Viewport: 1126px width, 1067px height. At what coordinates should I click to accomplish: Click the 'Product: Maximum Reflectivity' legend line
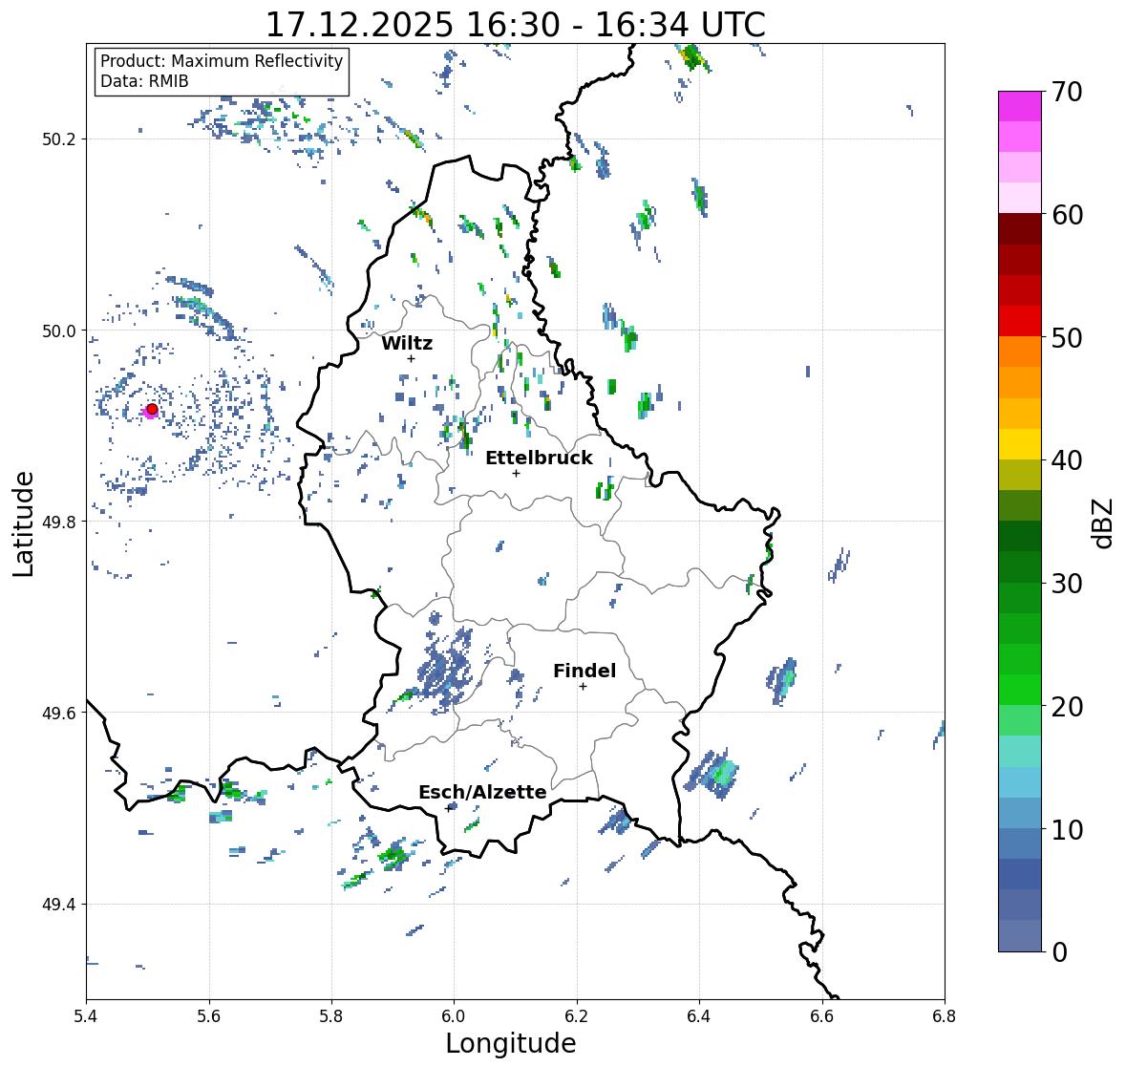pyautogui.click(x=222, y=61)
